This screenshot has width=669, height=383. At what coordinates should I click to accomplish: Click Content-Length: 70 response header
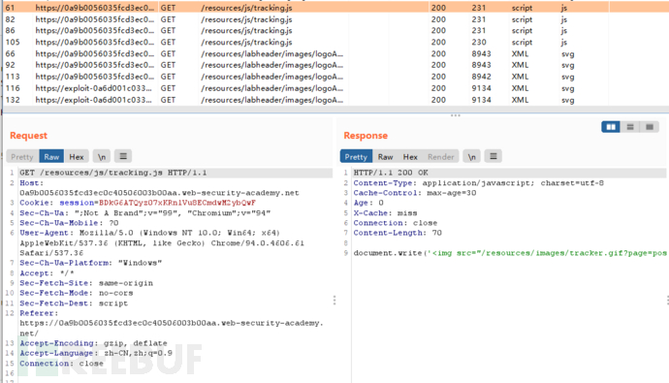click(x=398, y=233)
